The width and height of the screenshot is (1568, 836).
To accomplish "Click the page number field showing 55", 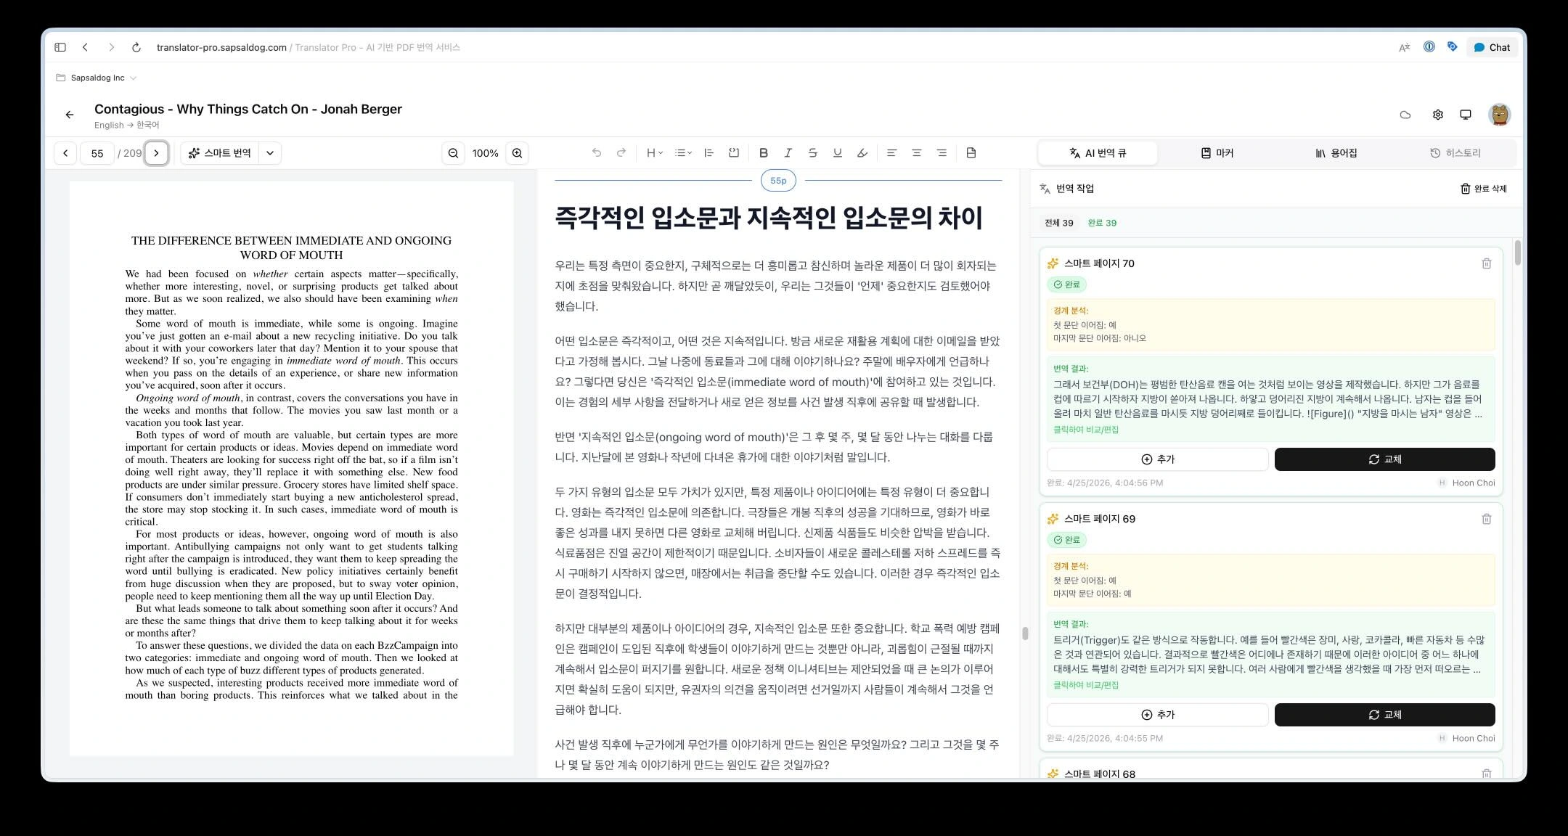I will point(97,153).
